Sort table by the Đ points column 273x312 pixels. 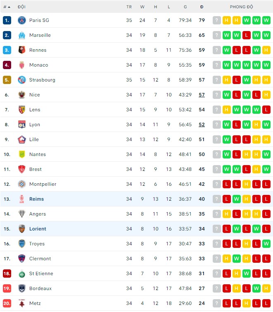tap(202, 7)
